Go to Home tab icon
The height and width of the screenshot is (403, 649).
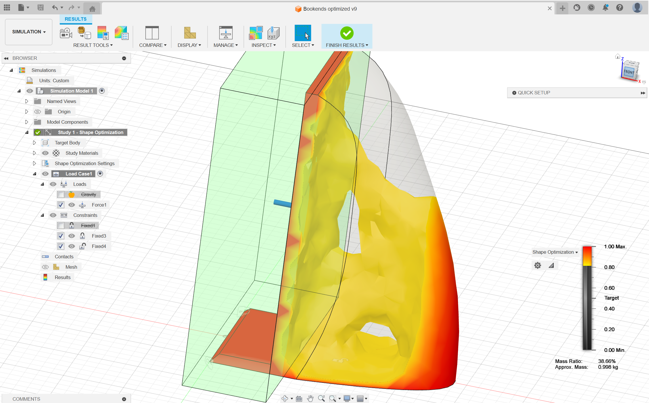tap(92, 9)
